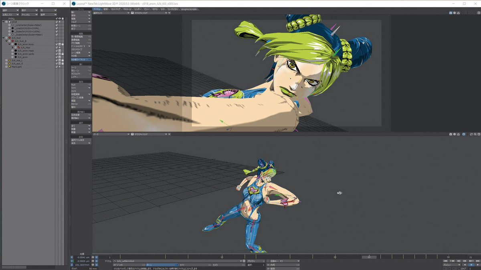
Task: Open the お気に入り dropdown in Scene Editor
Action: point(11,15)
